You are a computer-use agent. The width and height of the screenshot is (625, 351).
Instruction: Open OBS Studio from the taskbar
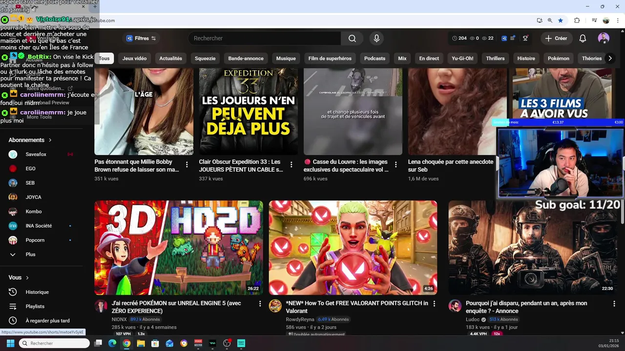tap(227, 343)
